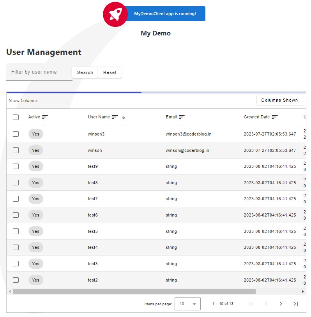Click the red rocket logo icon
The image size is (311, 317).
coord(115,14)
